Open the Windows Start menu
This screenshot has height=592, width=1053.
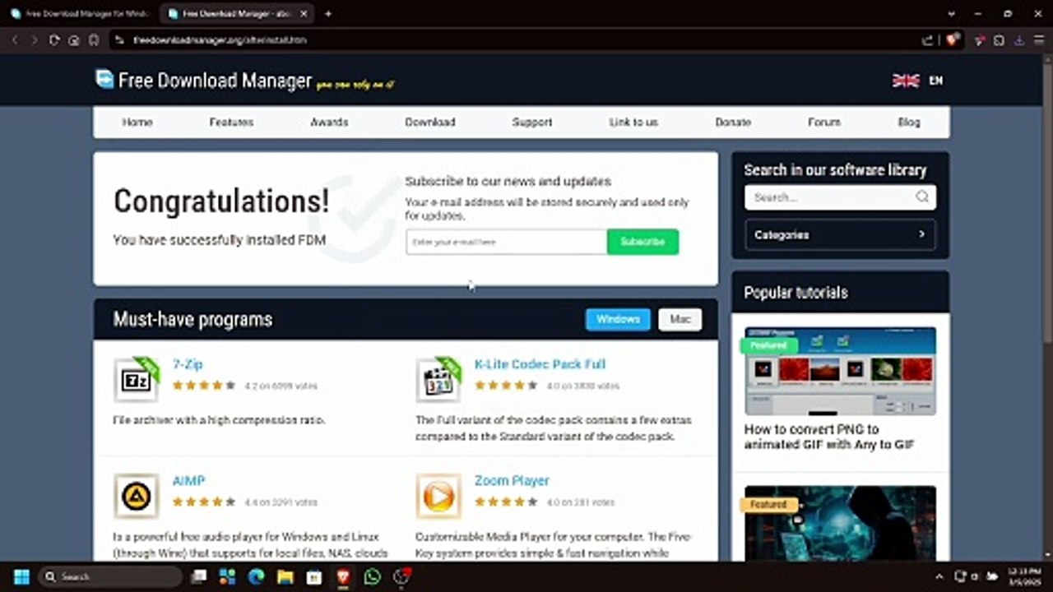[21, 576]
